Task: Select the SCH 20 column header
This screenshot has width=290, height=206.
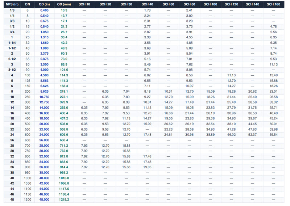Action: pos(105,4)
